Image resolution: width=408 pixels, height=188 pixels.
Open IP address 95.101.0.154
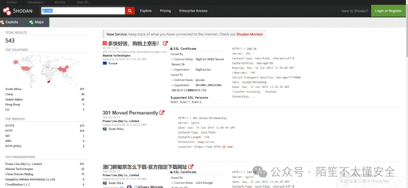point(110,48)
